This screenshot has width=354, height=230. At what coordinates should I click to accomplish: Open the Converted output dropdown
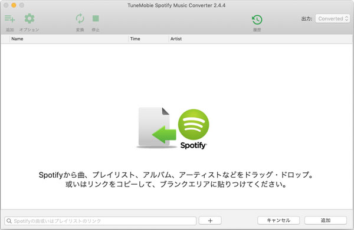pyautogui.click(x=333, y=19)
